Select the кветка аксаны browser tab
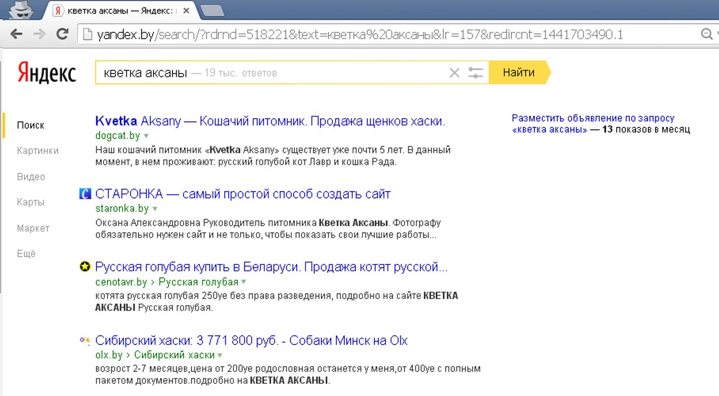This screenshot has height=396, width=719. [122, 11]
